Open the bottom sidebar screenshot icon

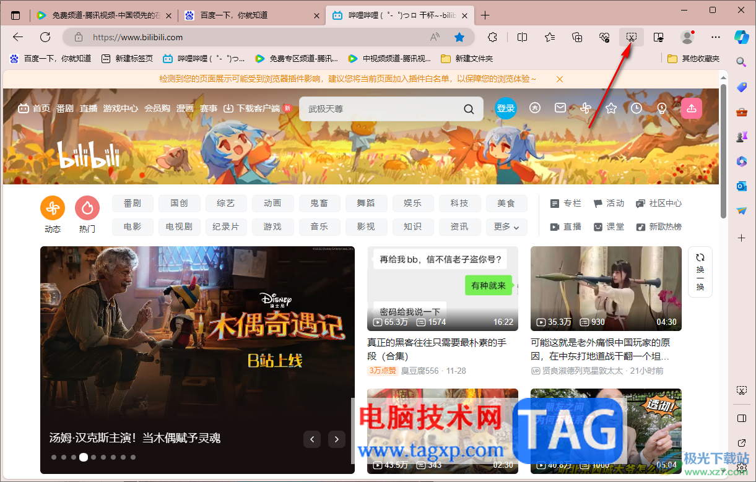point(741,390)
